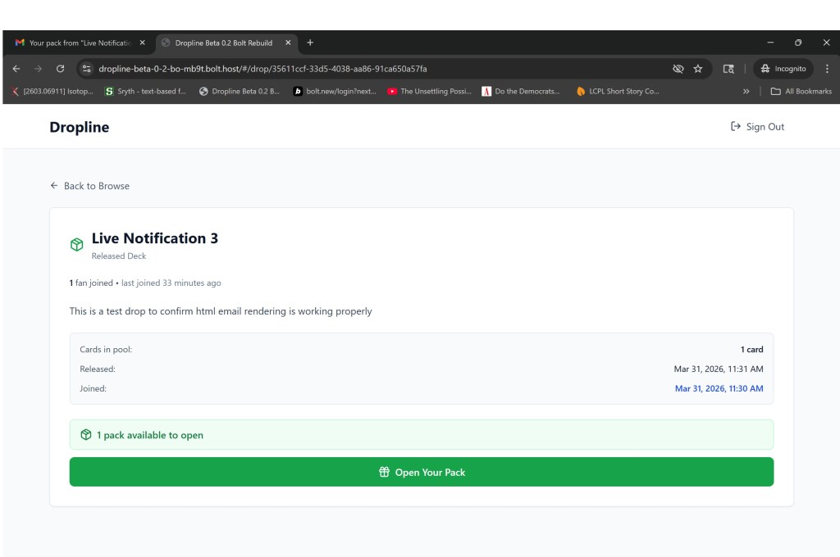Open the All Bookmarks folder
840x557 pixels.
coord(801,92)
